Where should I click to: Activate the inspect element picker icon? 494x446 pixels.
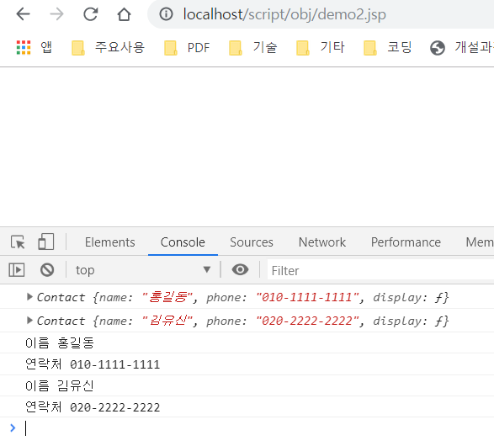[18, 242]
